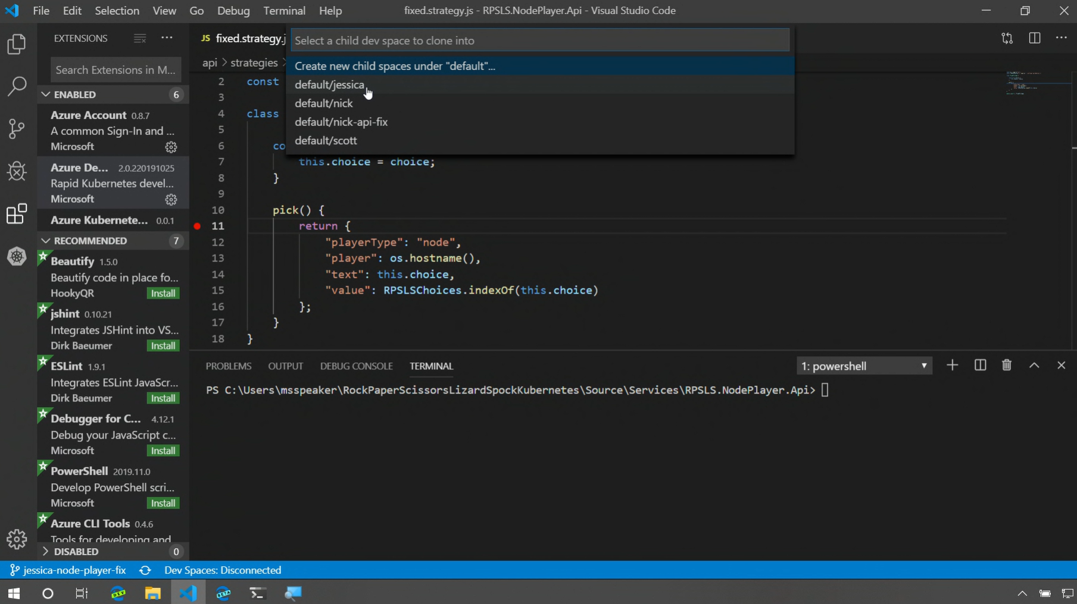Open the Explorer view in activity bar
The height and width of the screenshot is (604, 1077).
[x=17, y=45]
